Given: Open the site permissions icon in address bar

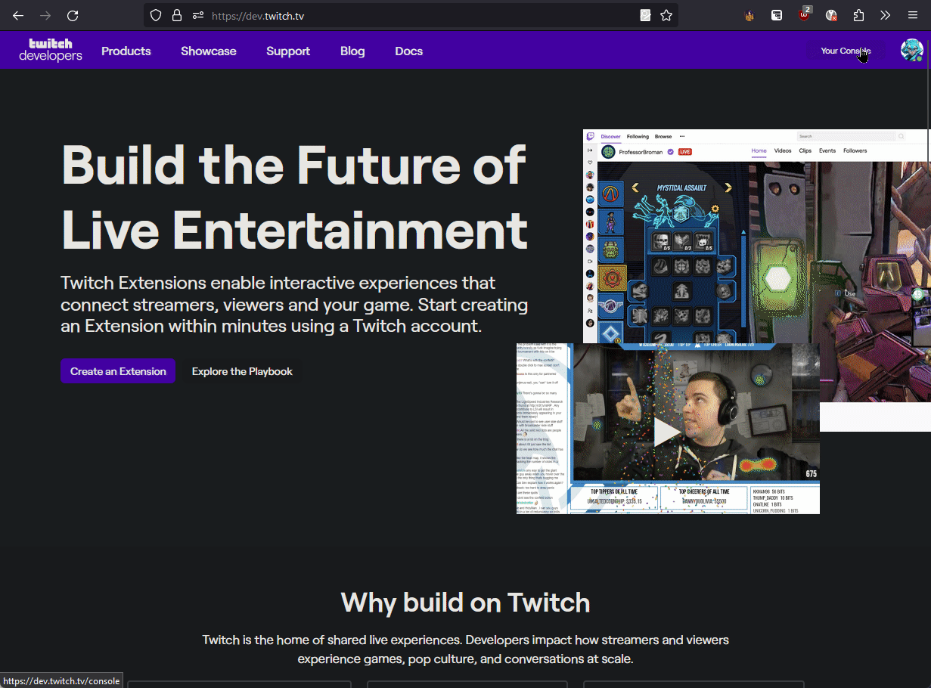Looking at the screenshot, I should pyautogui.click(x=197, y=15).
